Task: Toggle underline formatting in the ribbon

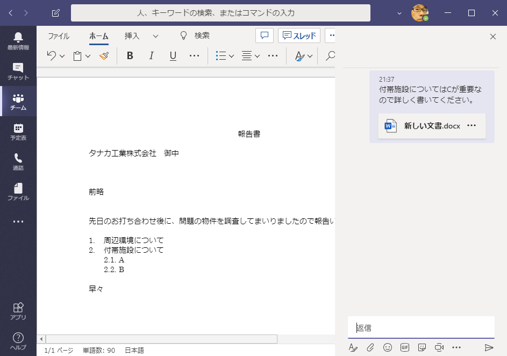Action: tap(173, 56)
